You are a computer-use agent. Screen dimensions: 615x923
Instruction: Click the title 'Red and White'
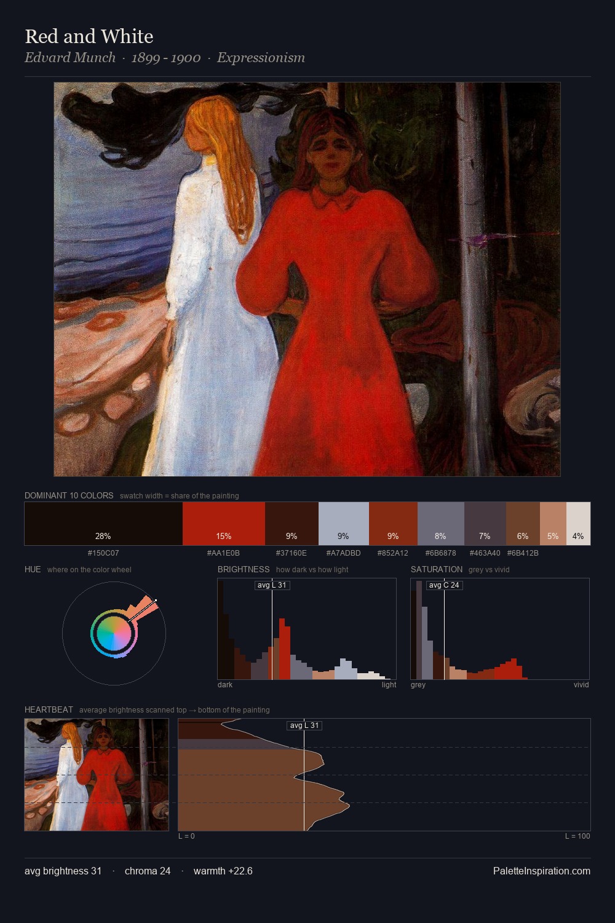[x=89, y=36]
